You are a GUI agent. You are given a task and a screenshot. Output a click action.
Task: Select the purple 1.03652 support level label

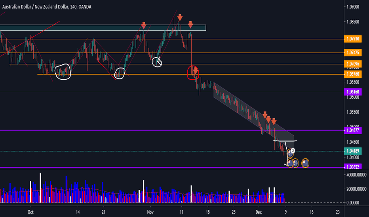click(x=354, y=167)
